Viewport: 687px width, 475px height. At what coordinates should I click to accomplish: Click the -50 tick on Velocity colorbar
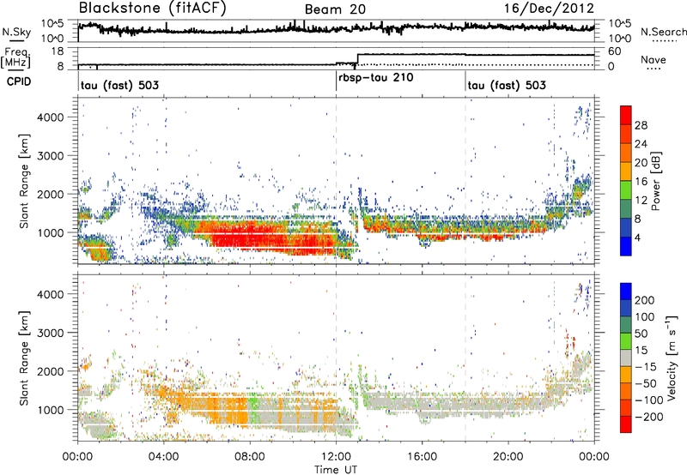pyautogui.click(x=645, y=383)
